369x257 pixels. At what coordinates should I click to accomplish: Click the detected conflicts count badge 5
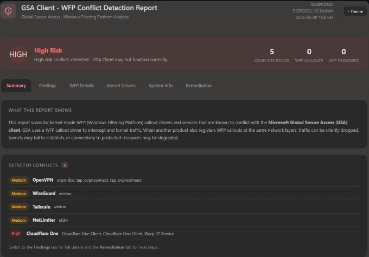[x=65, y=165]
